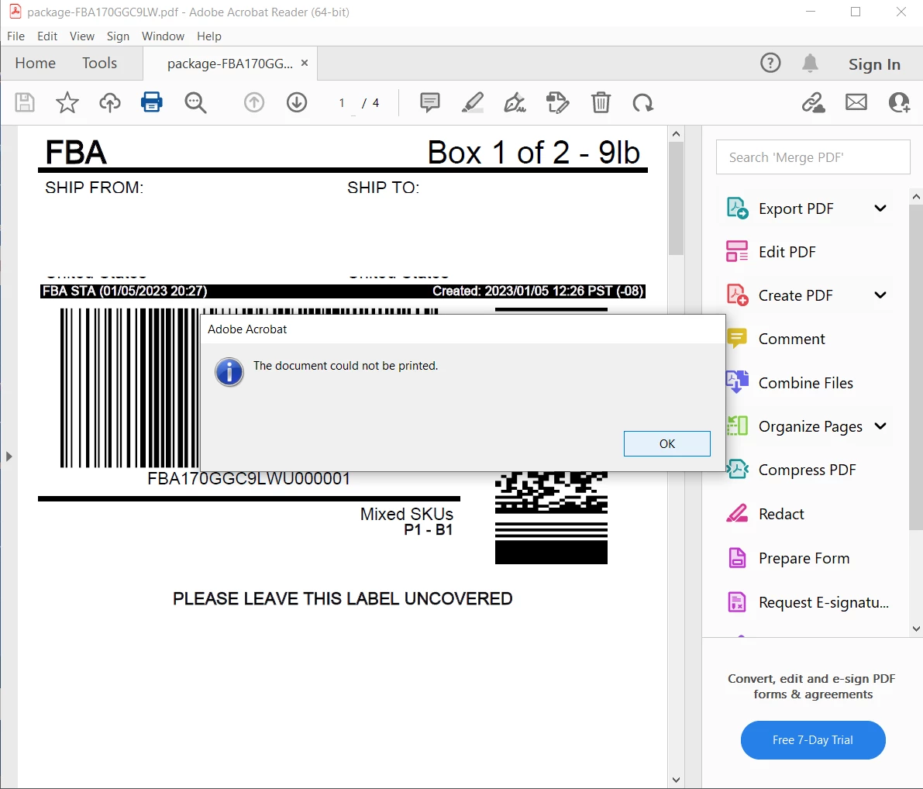Viewport: 923px width, 789px height.
Task: Go to previous page arrow icon
Action: tap(254, 102)
